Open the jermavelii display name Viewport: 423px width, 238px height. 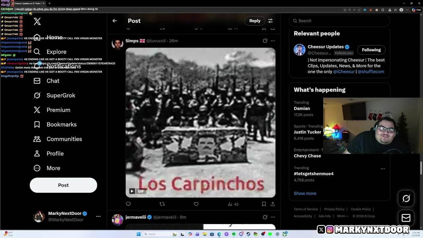coord(136,217)
